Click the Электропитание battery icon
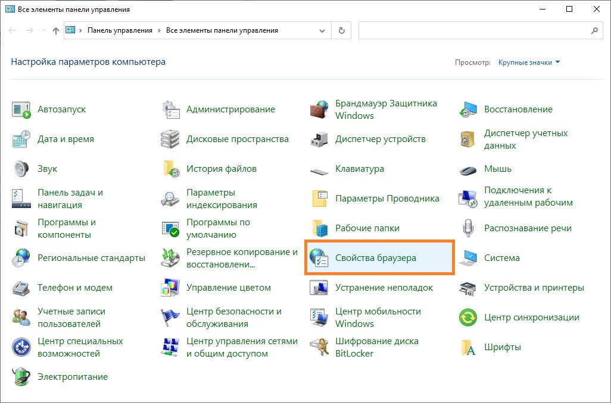The height and width of the screenshot is (403, 611). (21, 377)
